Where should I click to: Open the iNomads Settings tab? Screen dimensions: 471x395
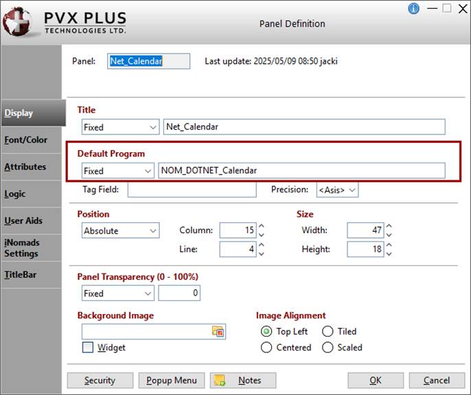pyautogui.click(x=22, y=248)
